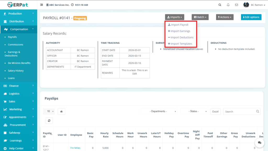Click the payslips Search input field
This screenshot has height=151, width=268.
coord(239,111)
